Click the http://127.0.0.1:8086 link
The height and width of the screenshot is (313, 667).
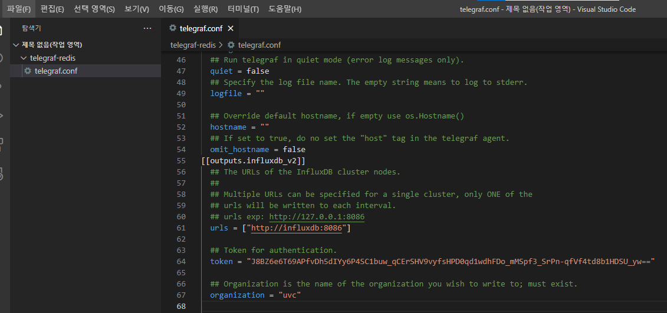[x=317, y=217]
